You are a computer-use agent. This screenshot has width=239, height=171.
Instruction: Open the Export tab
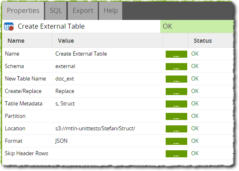[x=83, y=11]
